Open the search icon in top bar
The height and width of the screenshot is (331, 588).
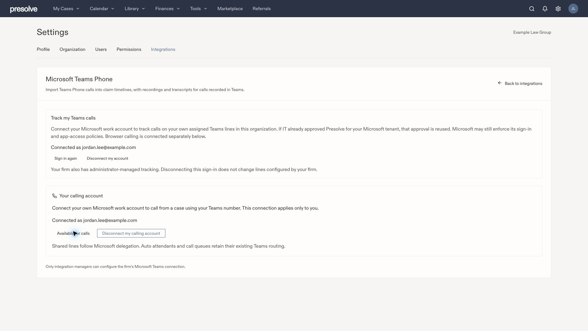[x=532, y=9]
